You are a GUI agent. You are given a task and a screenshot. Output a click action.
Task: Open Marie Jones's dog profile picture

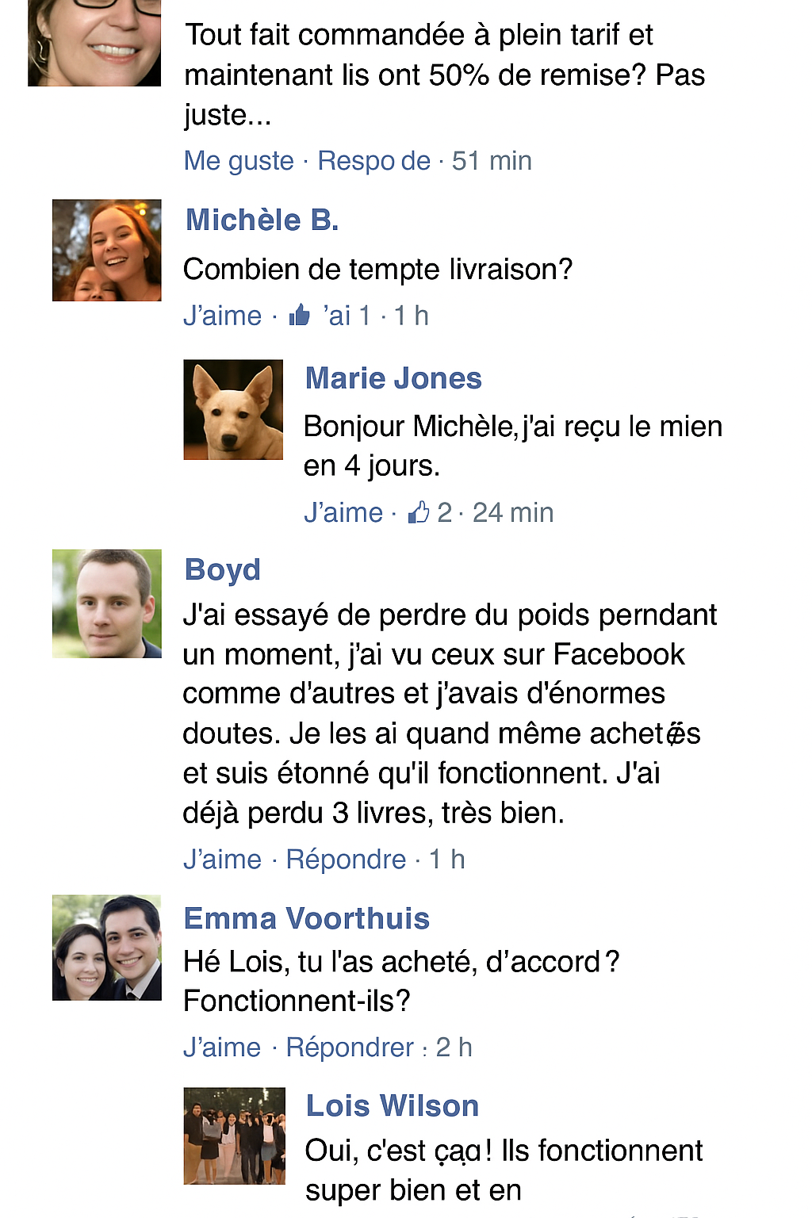(233, 409)
